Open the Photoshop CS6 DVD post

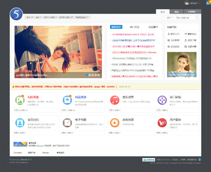pyautogui.click(x=132, y=58)
